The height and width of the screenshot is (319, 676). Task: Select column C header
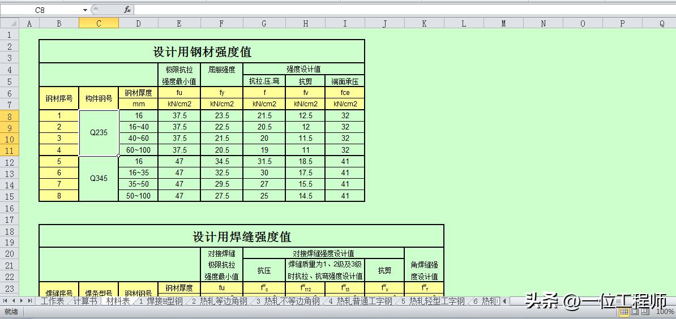point(99,24)
